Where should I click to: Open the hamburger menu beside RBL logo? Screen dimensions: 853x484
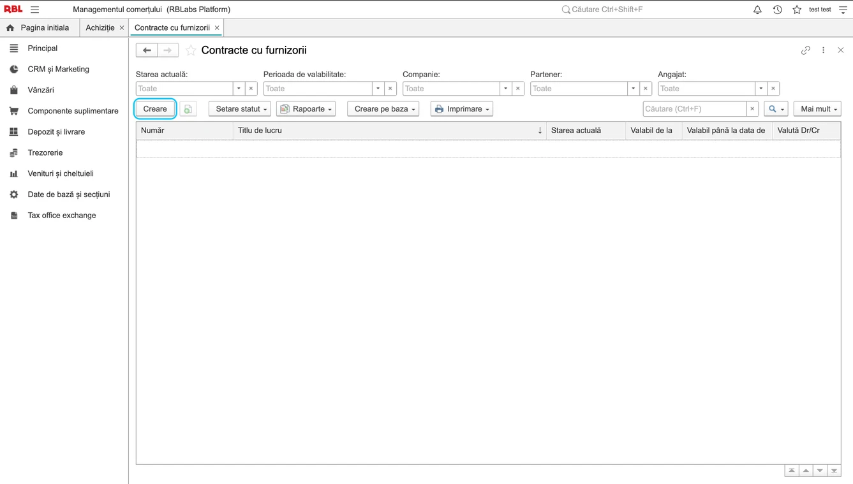pos(35,10)
